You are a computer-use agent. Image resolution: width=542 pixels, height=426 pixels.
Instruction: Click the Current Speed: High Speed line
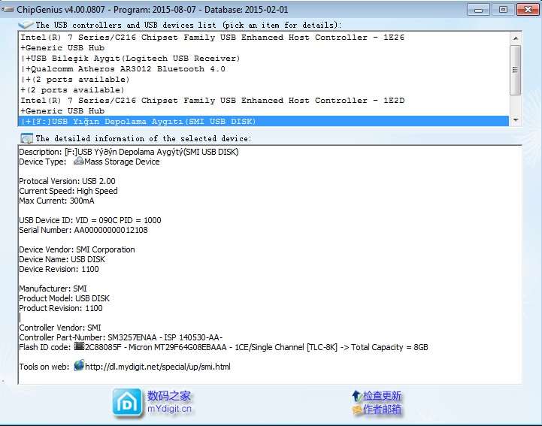click(x=68, y=191)
